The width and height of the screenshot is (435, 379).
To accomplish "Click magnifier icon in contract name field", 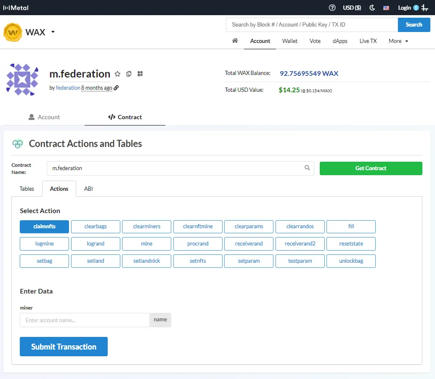I will pyautogui.click(x=307, y=168).
